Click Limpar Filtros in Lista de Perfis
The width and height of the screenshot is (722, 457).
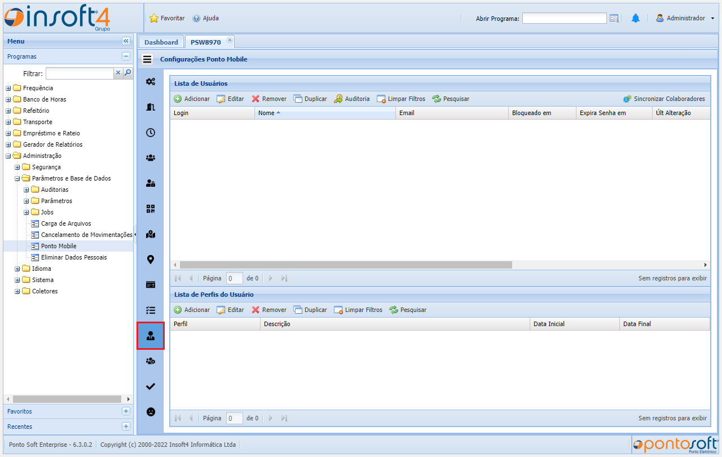(358, 310)
